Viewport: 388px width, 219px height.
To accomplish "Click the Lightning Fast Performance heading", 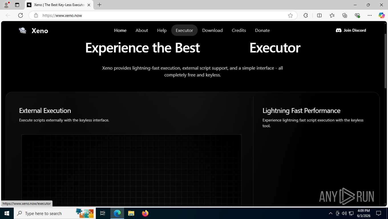I will coord(302,111).
